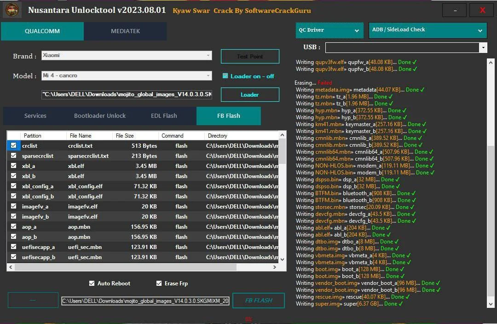Click the dash button left of firmware path

(33, 300)
